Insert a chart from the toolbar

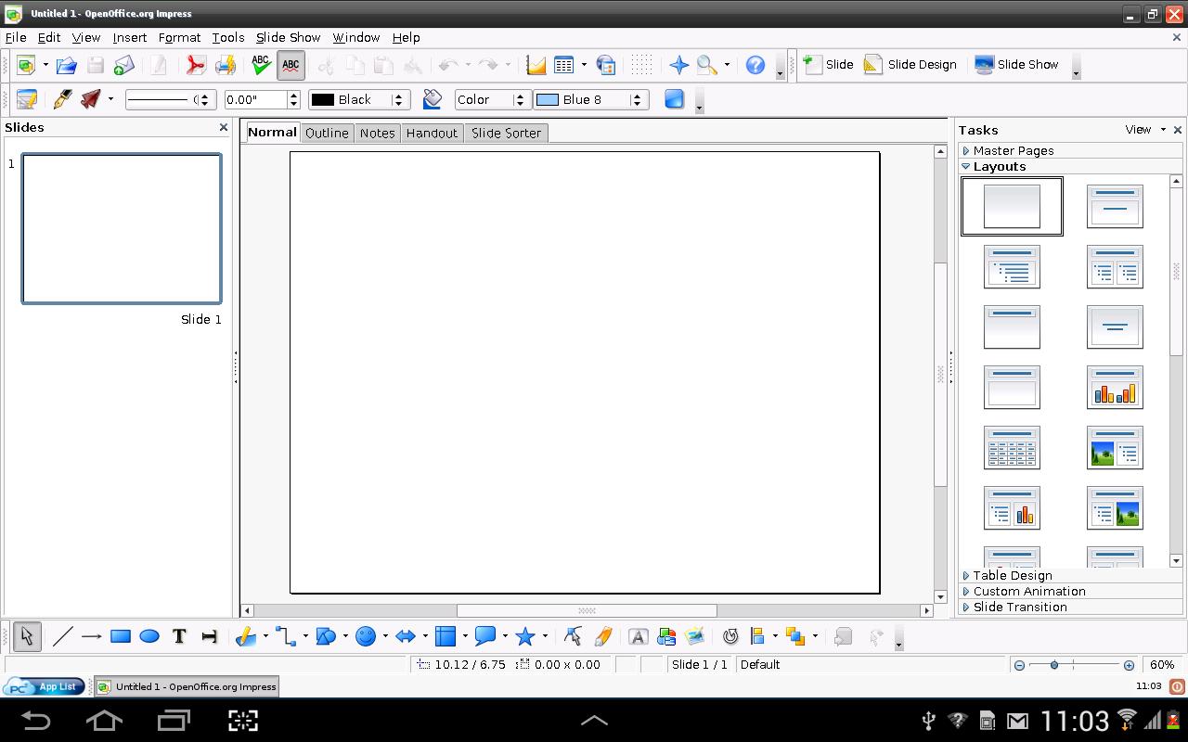tap(536, 65)
